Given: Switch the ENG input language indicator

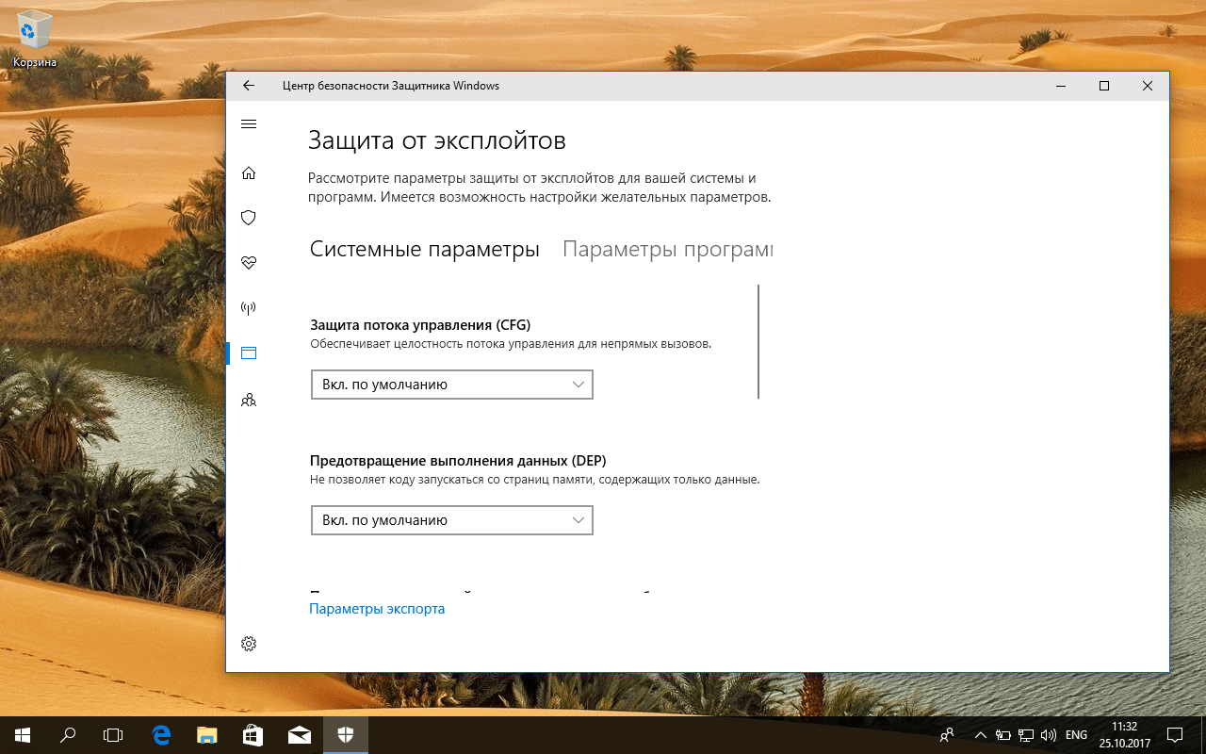Looking at the screenshot, I should [1076, 734].
